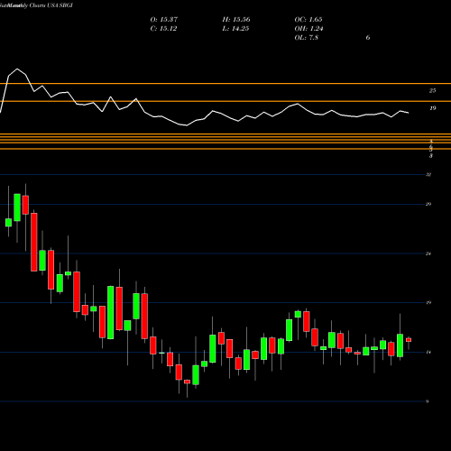This screenshot has height=451, width=451.
Task: Click the close value "C: 15.12"
Action: coord(163,29)
